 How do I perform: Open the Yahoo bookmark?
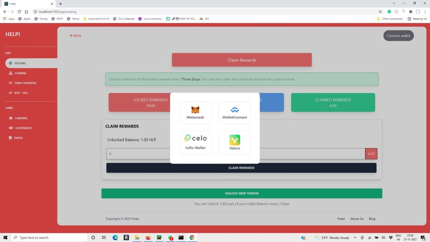73,19
